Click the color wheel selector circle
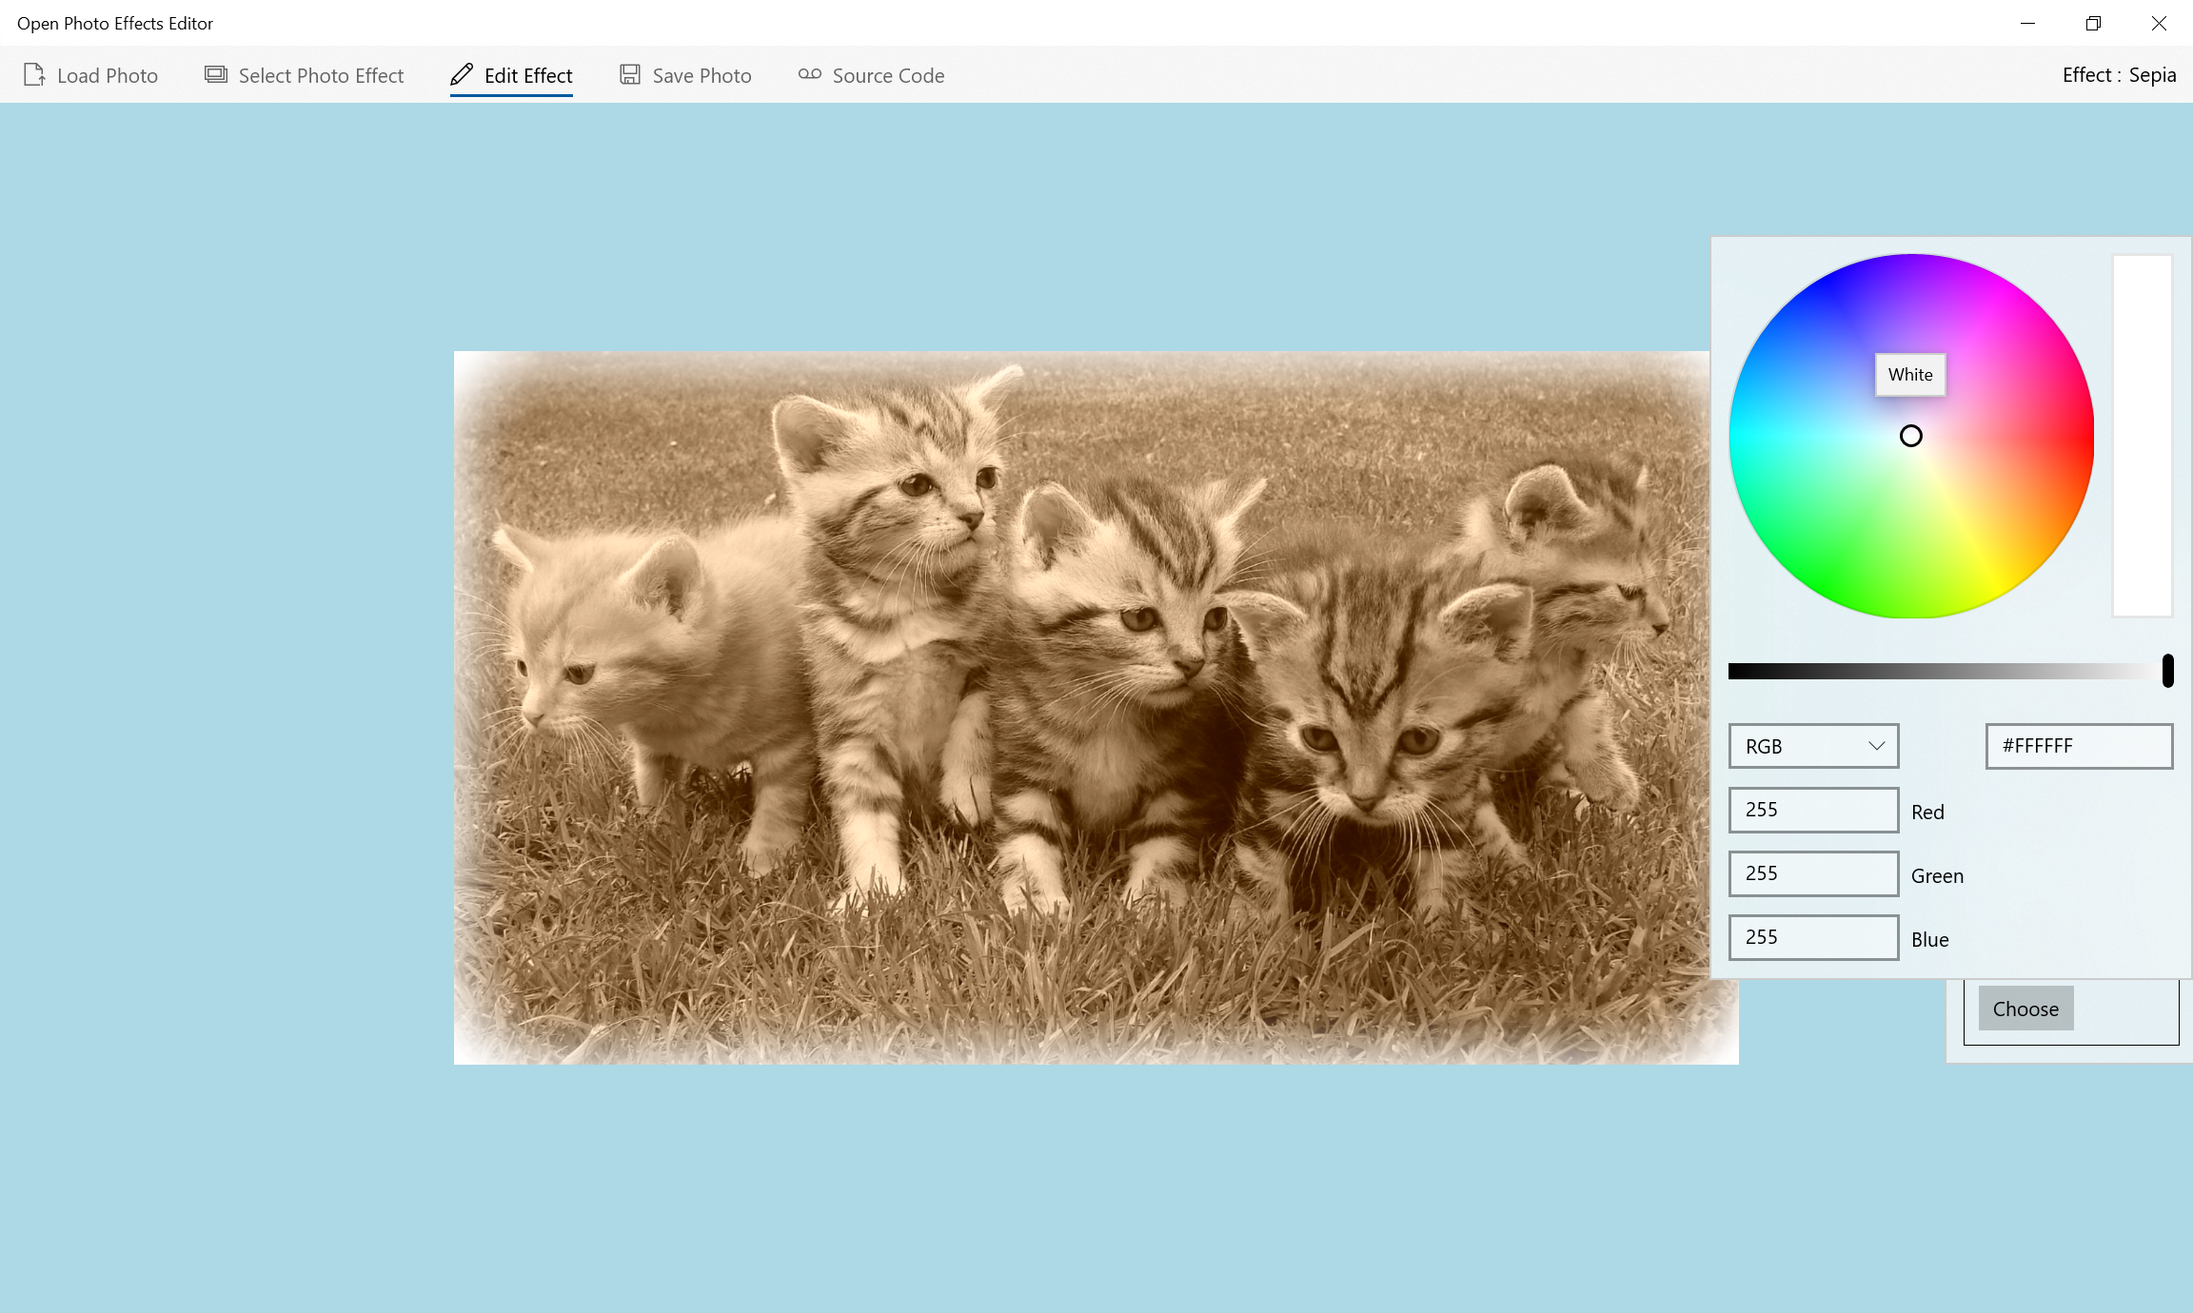 point(1910,436)
